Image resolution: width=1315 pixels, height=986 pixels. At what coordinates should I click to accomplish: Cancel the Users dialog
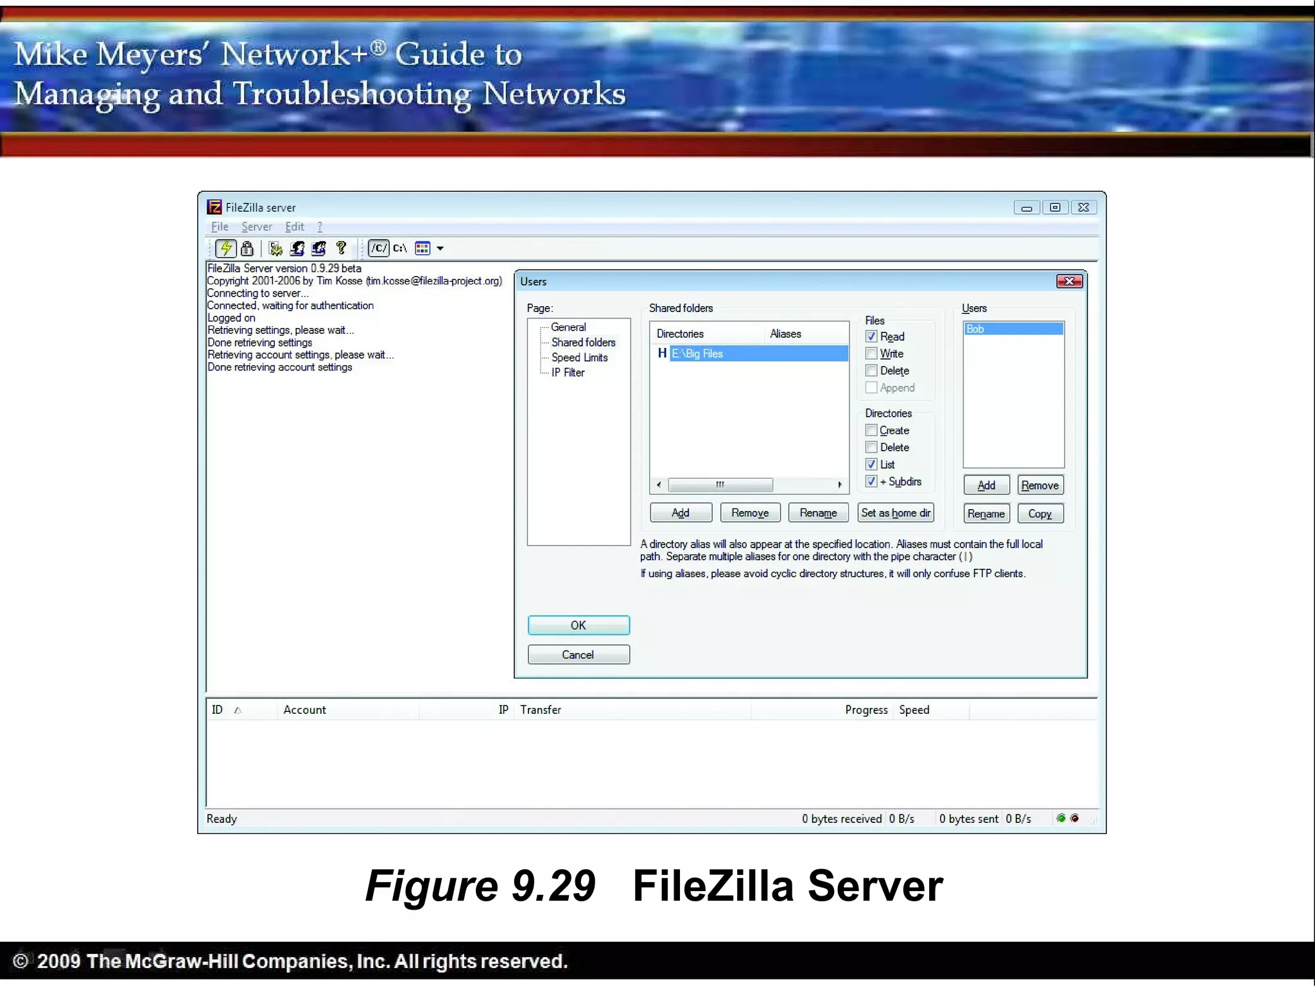[x=579, y=655]
